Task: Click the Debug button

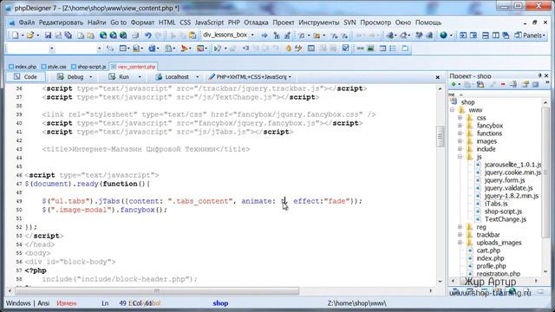Action: pyautogui.click(x=71, y=77)
